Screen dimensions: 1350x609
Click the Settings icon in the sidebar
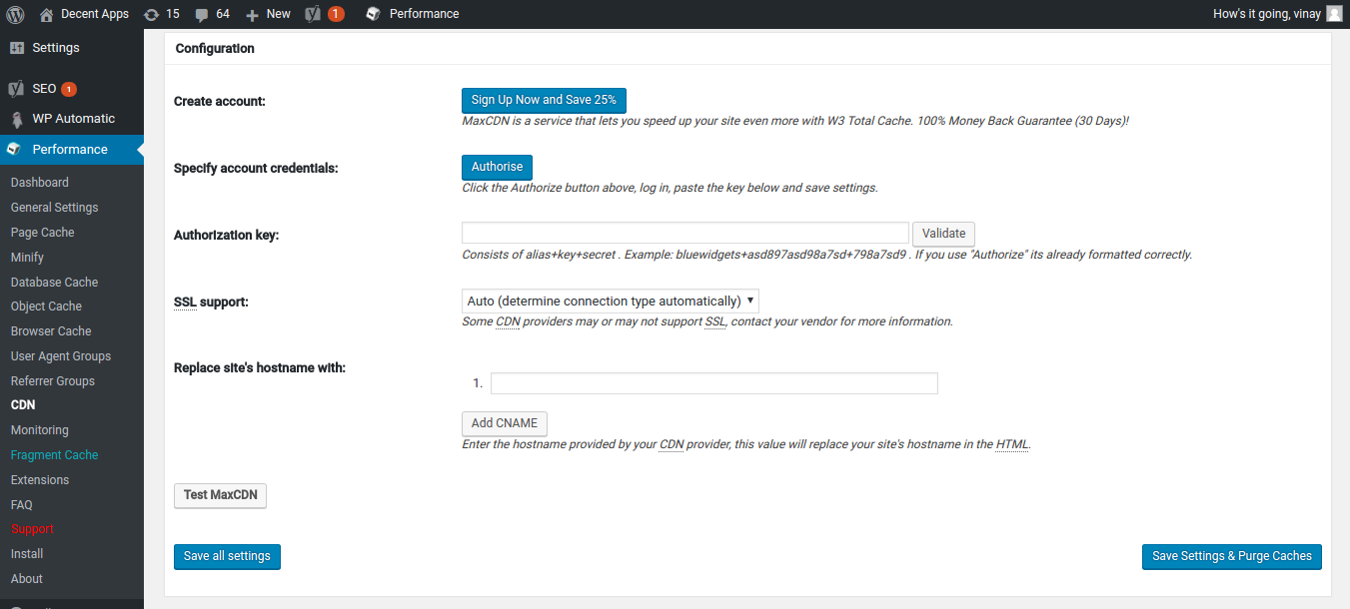[17, 48]
